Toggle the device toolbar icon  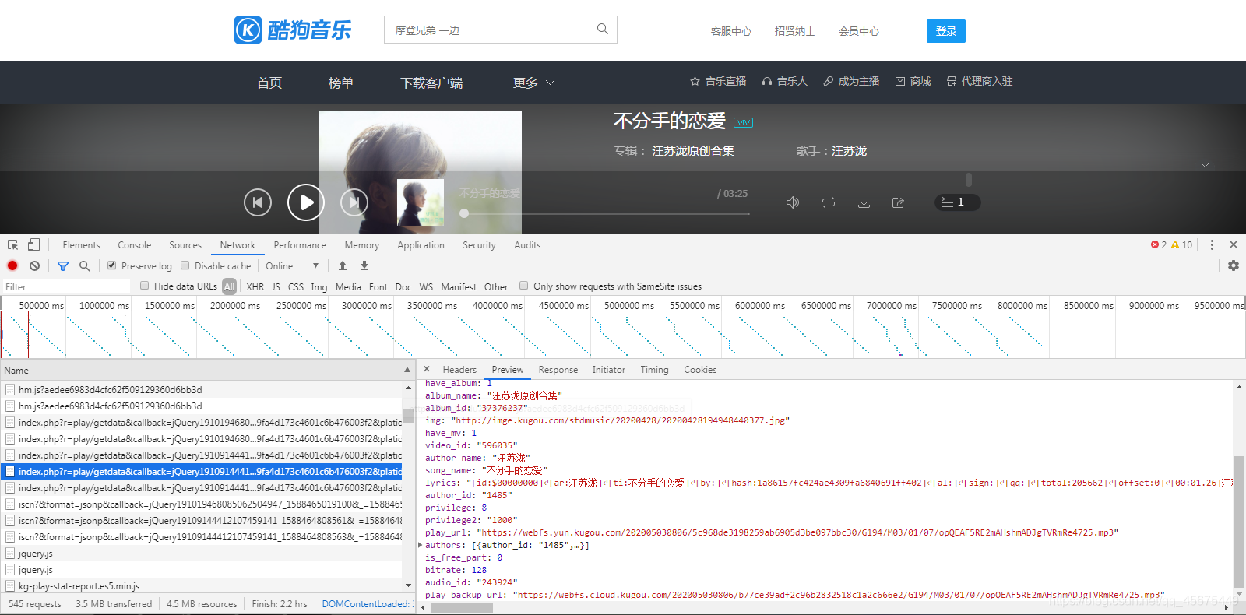[33, 244]
